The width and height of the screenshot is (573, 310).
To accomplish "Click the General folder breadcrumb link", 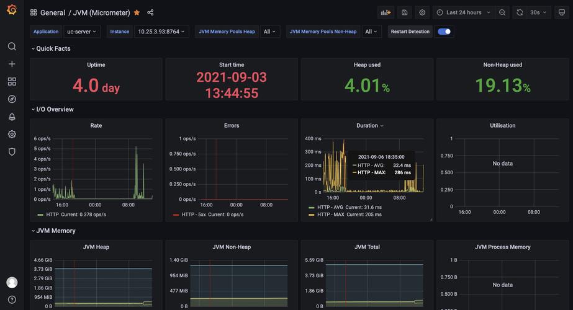I will pos(53,12).
